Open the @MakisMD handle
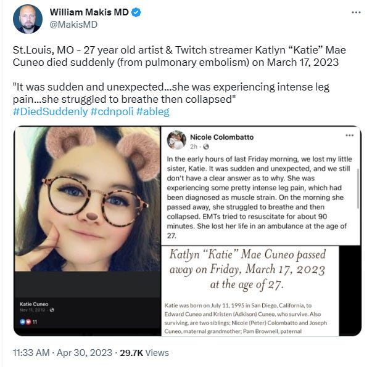The height and width of the screenshot is (367, 372). coord(73,25)
